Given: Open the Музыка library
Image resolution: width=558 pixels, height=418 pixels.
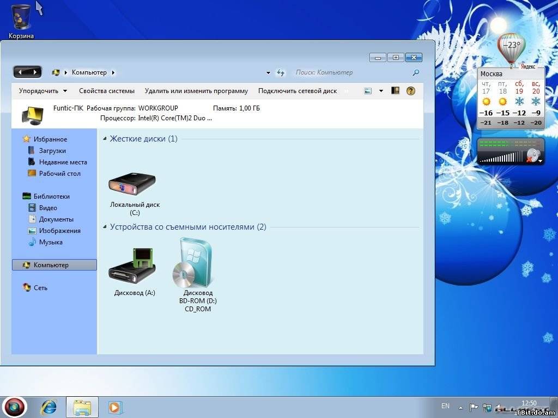Looking at the screenshot, I should [51, 242].
